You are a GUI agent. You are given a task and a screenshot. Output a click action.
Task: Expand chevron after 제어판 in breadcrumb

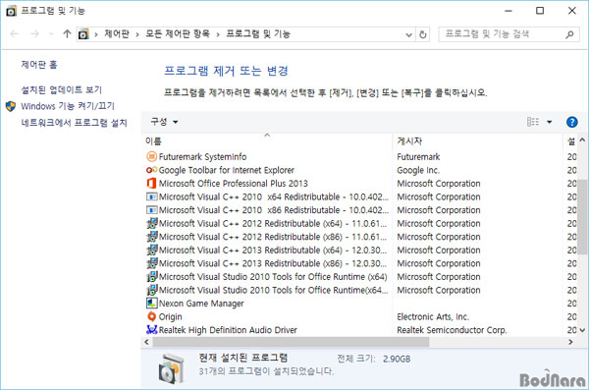pyautogui.click(x=137, y=34)
